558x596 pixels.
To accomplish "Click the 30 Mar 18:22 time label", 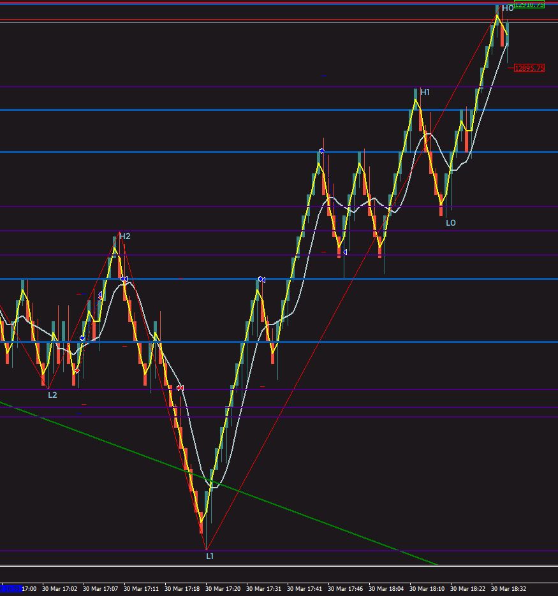I will click(x=468, y=589).
